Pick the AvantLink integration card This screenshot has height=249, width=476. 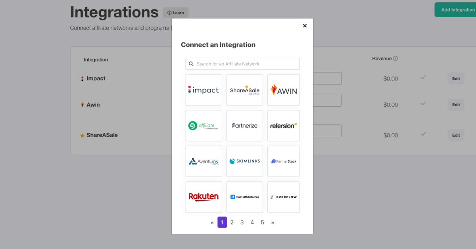pyautogui.click(x=203, y=161)
